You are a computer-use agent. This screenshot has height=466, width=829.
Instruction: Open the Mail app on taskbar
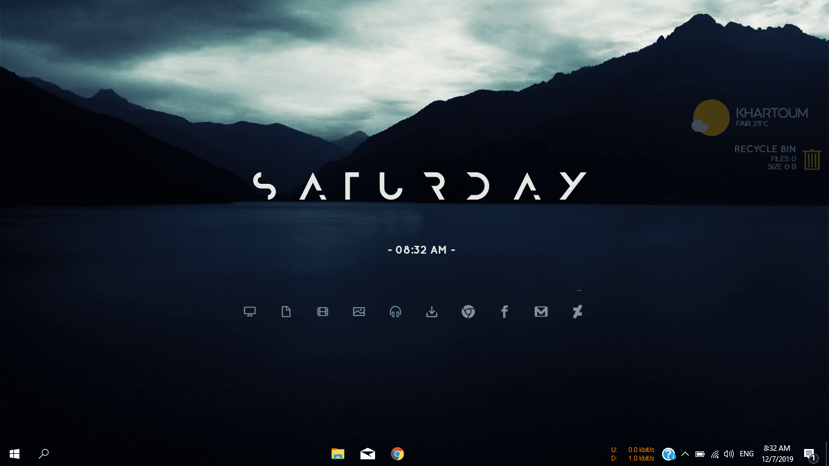(368, 454)
